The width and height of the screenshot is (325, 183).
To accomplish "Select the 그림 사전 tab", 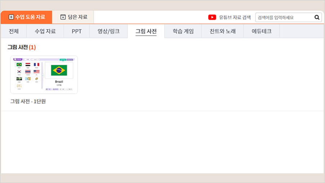I will point(146,31).
